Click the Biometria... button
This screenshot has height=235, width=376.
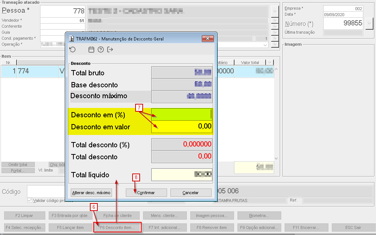(x=259, y=216)
